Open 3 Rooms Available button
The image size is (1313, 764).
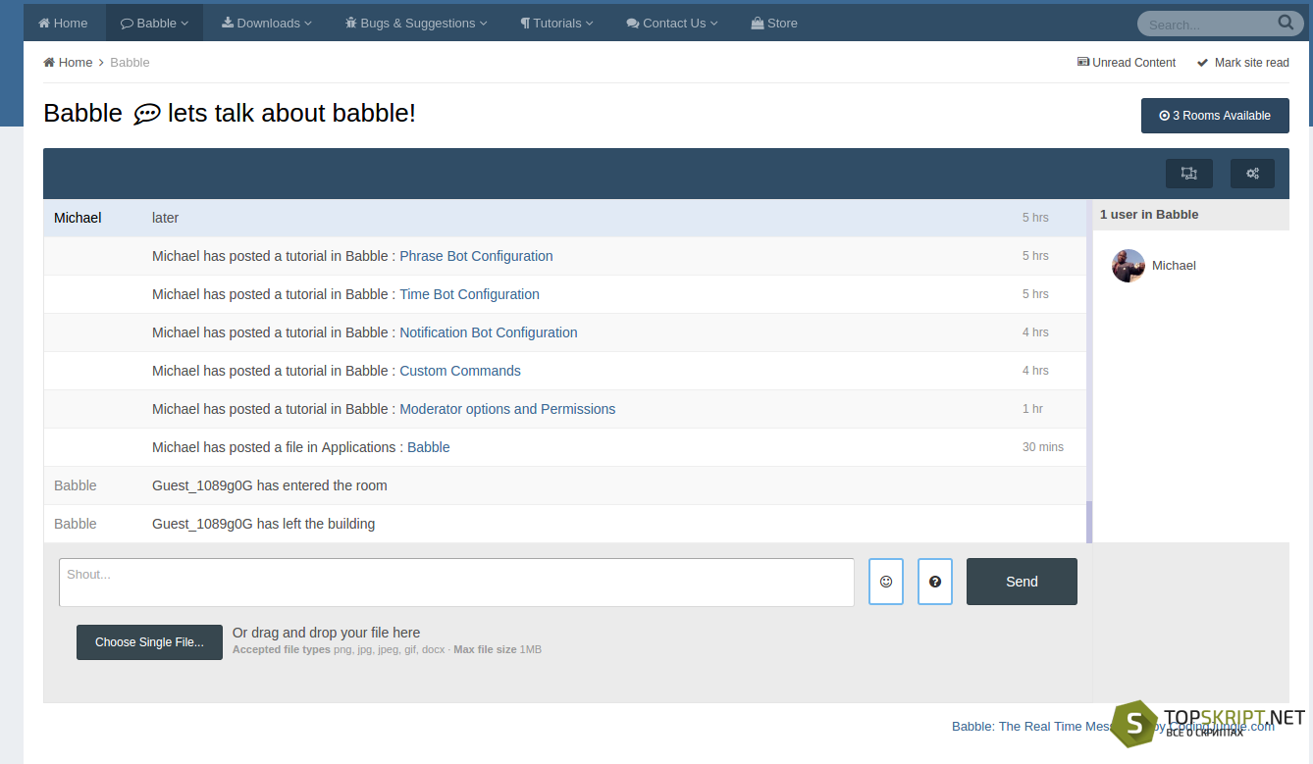click(1215, 116)
